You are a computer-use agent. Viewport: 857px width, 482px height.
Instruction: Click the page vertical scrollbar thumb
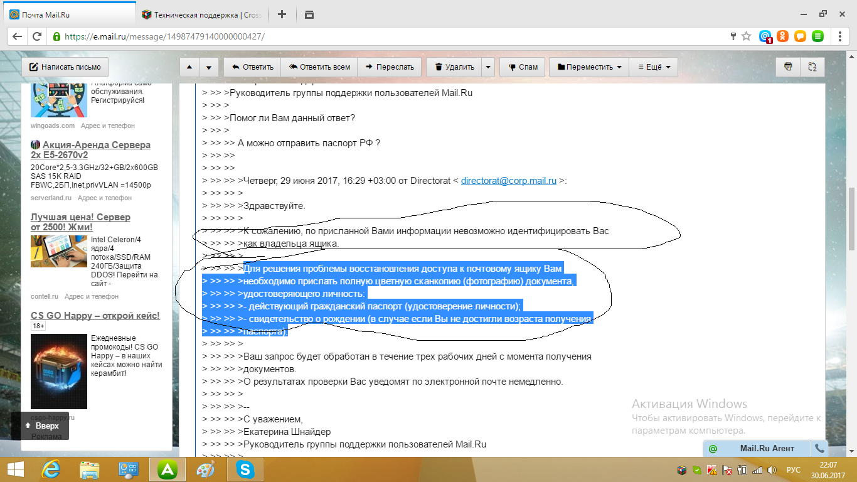coord(851,218)
